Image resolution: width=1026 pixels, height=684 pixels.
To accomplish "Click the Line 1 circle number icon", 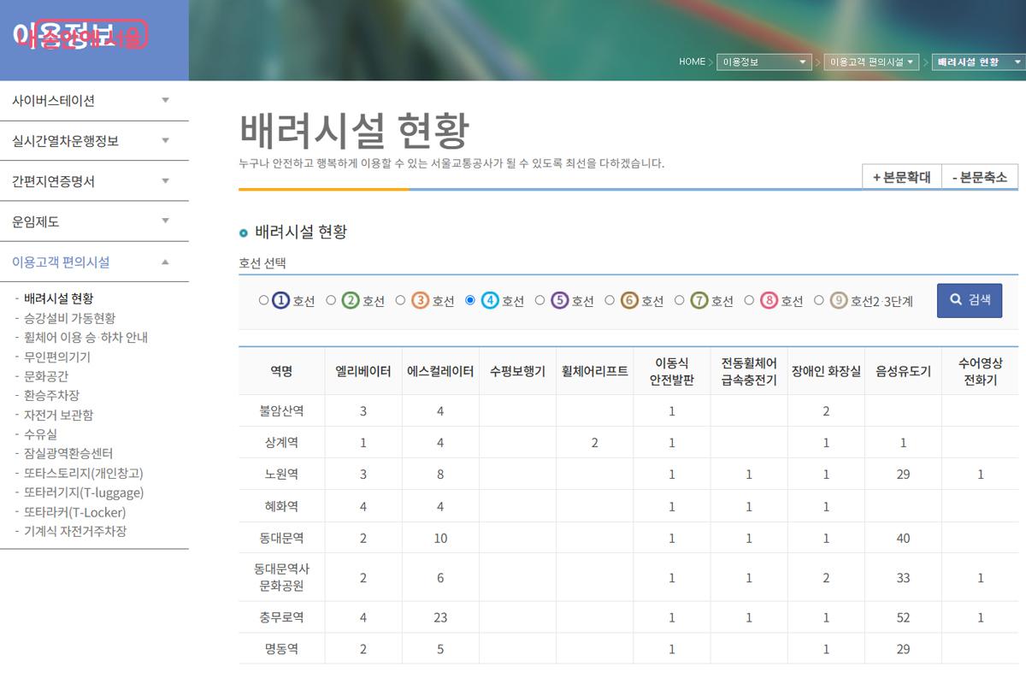I will coord(281,300).
